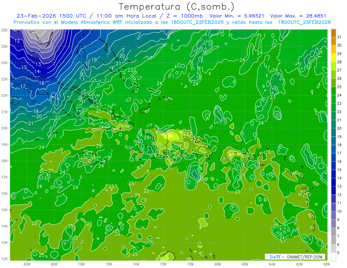This screenshot has height=268, width=347.
Task: Click the 22N latitude axis label
Action: click(4, 95)
